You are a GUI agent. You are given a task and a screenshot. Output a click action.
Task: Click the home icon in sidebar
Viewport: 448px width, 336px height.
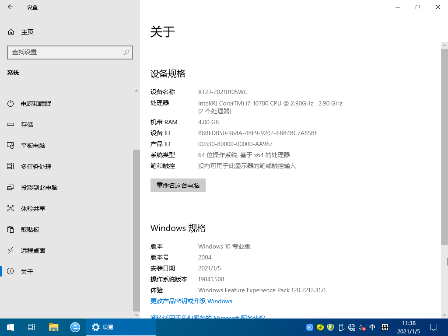click(11, 31)
